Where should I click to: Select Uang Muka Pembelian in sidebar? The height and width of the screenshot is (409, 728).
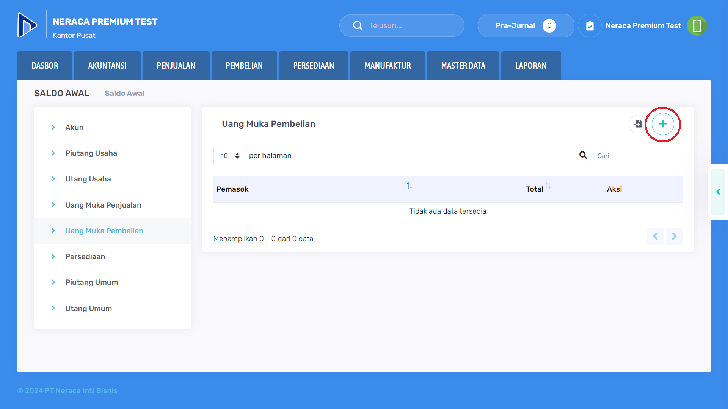click(x=112, y=231)
